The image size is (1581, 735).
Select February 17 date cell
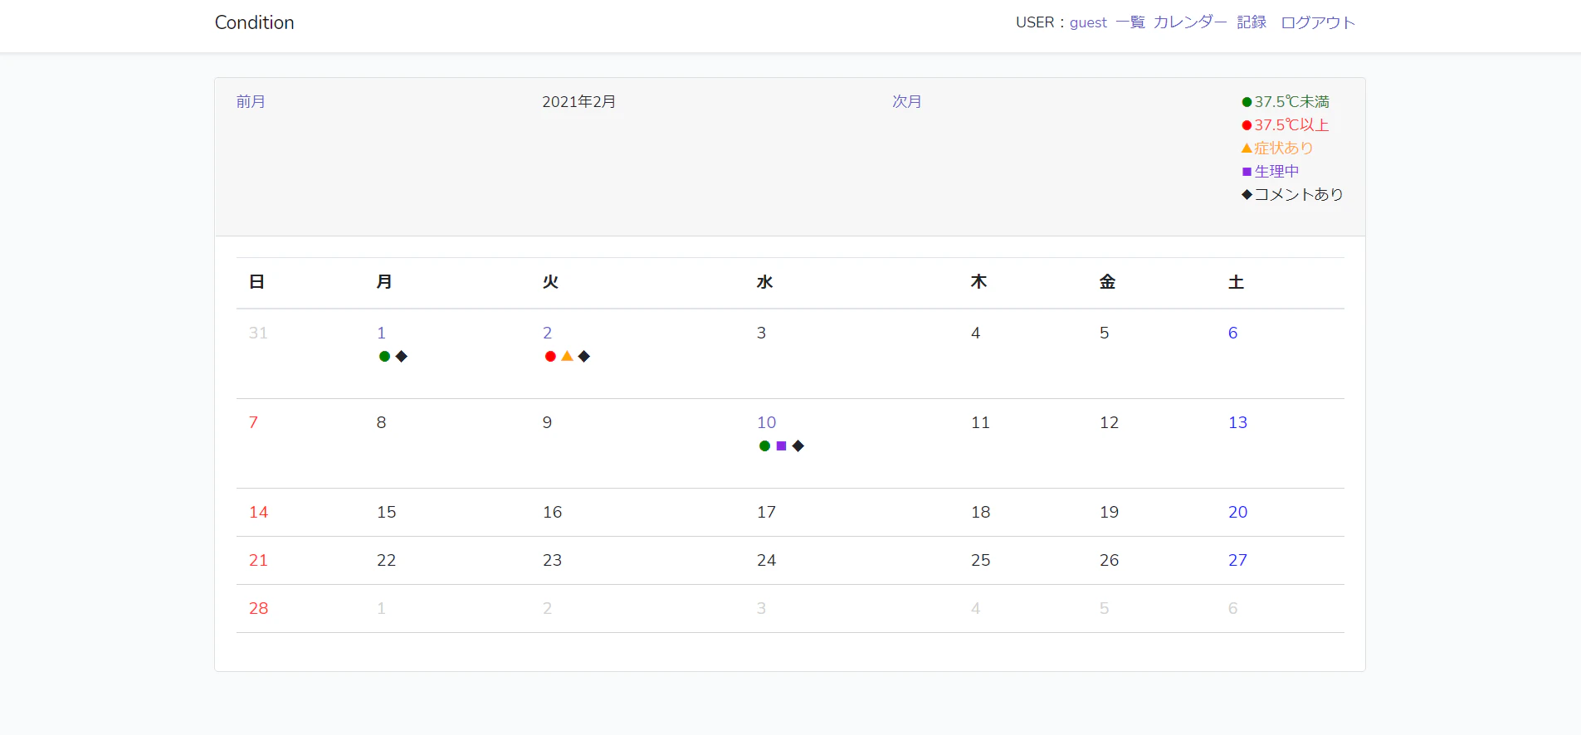pyautogui.click(x=767, y=512)
